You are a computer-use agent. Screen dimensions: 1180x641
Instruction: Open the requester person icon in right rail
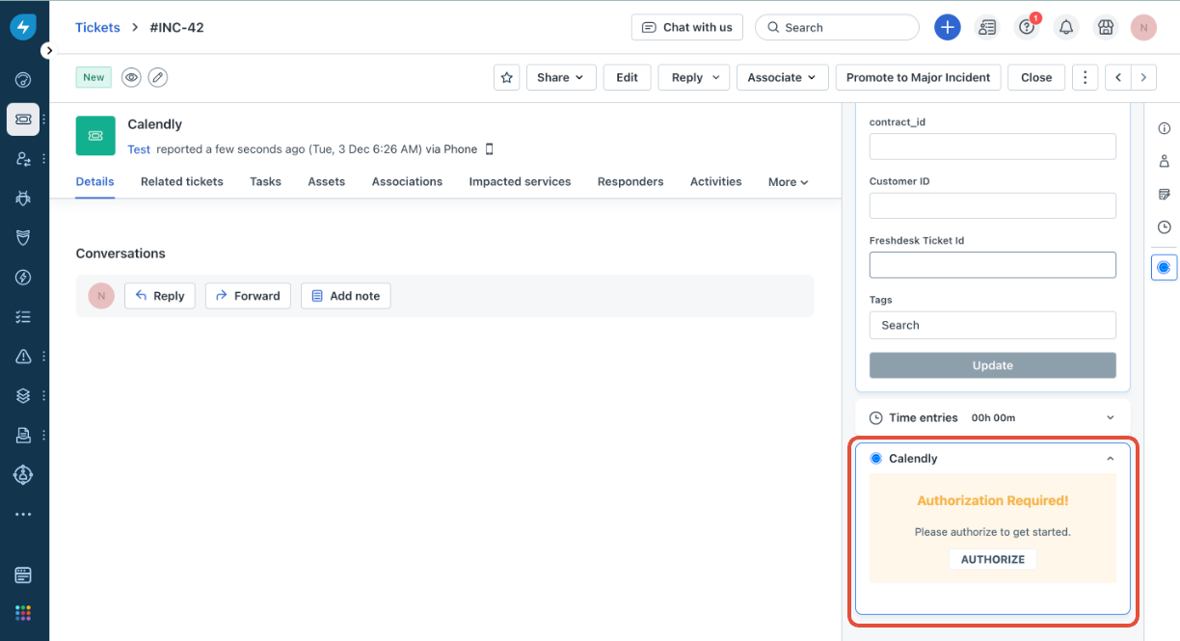tap(1164, 161)
